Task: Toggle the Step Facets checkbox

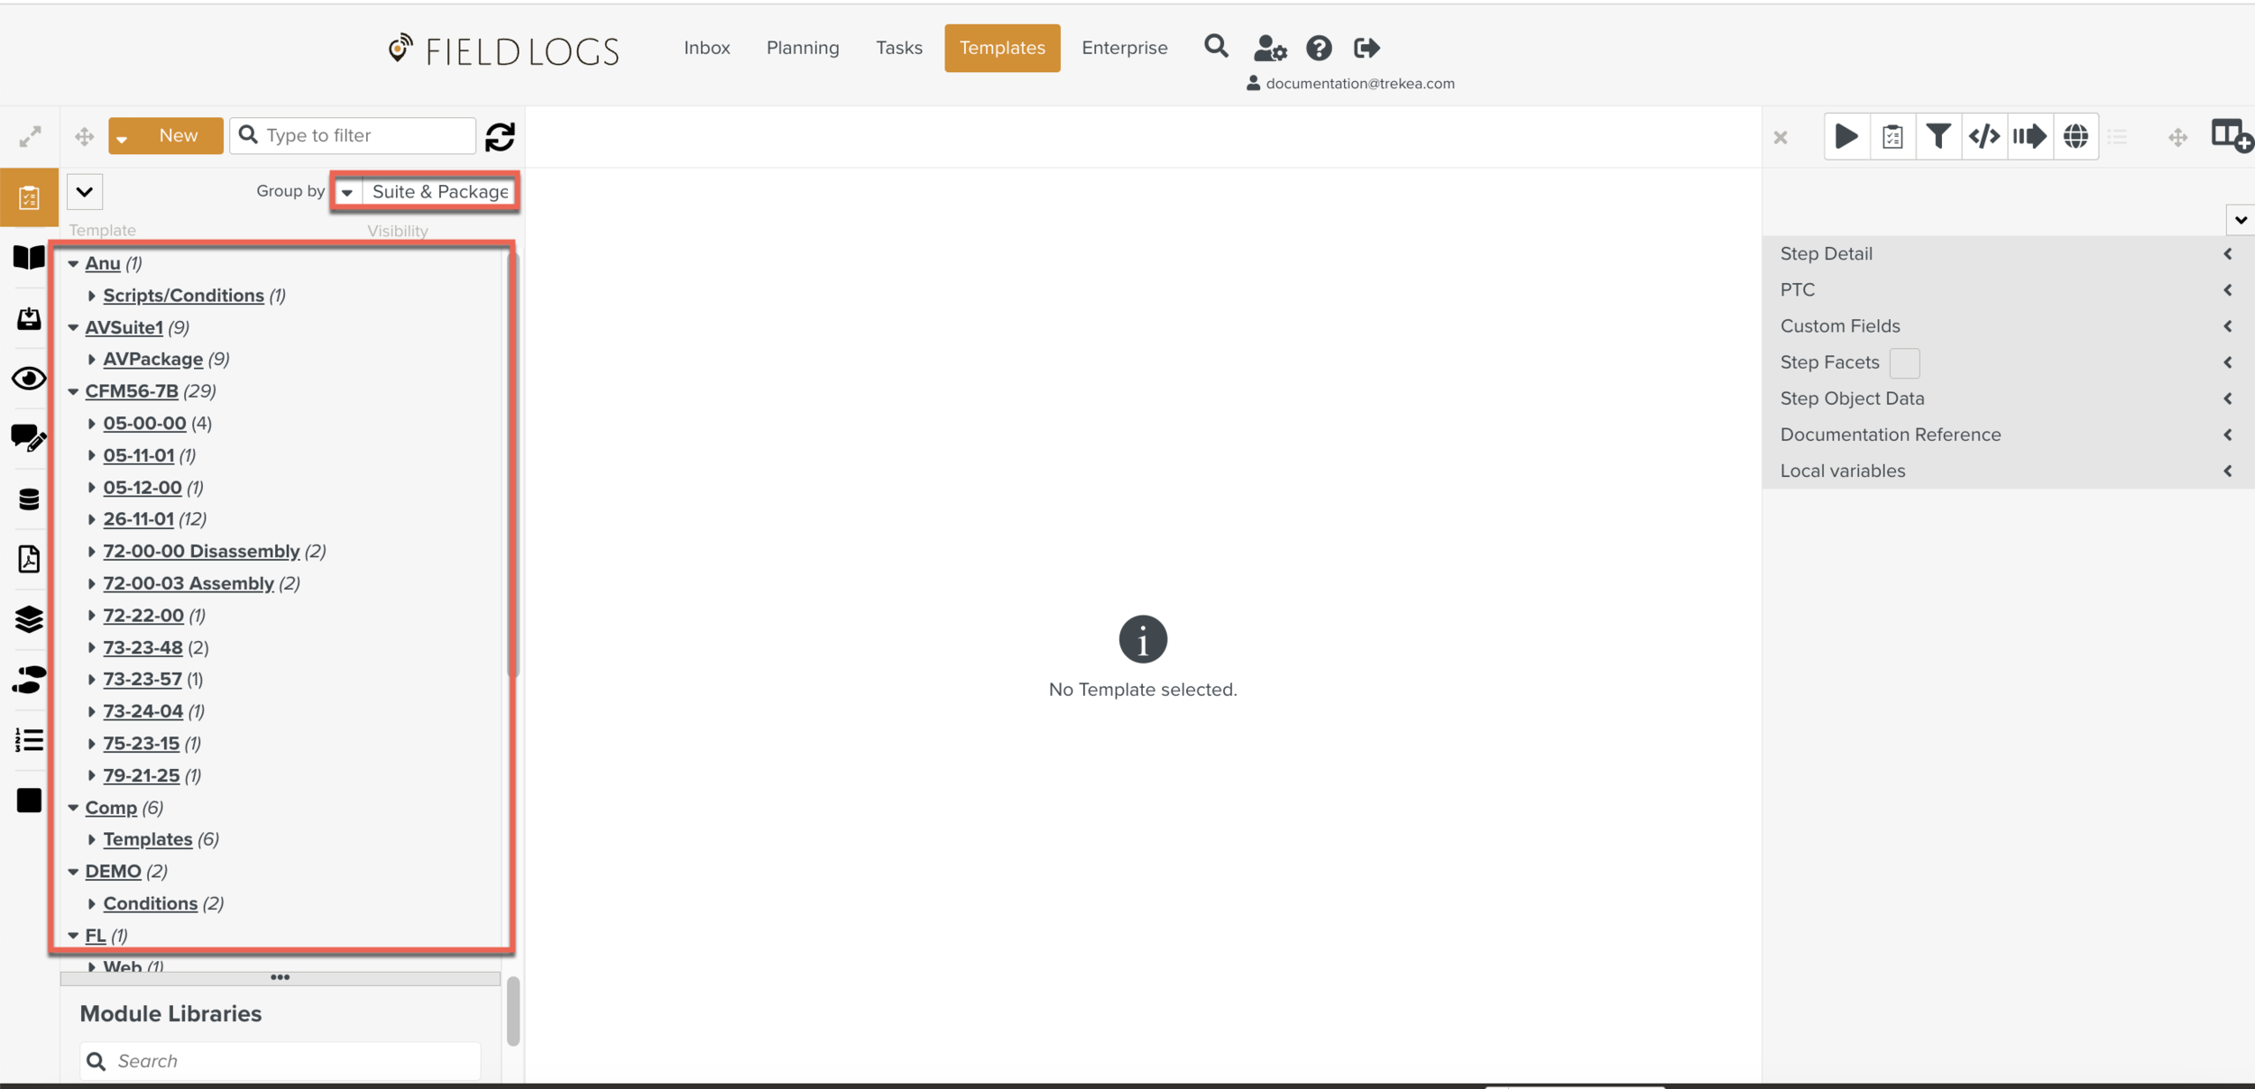Action: [x=1904, y=362]
